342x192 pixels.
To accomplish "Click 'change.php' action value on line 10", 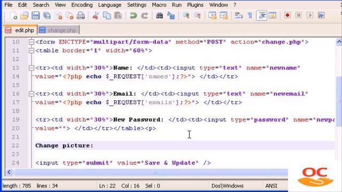I will point(282,42).
